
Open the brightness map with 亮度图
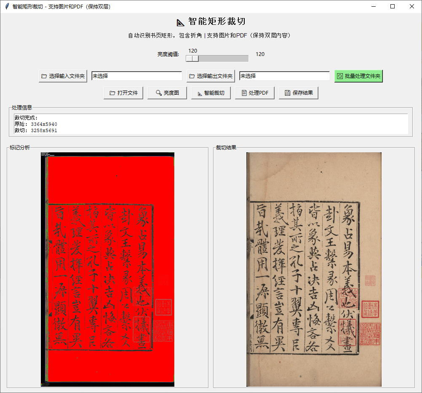(x=167, y=93)
